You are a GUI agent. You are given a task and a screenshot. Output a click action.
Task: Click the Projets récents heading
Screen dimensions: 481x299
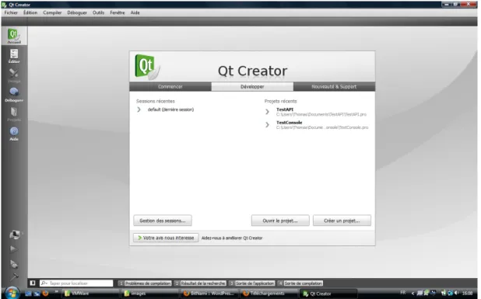click(281, 101)
